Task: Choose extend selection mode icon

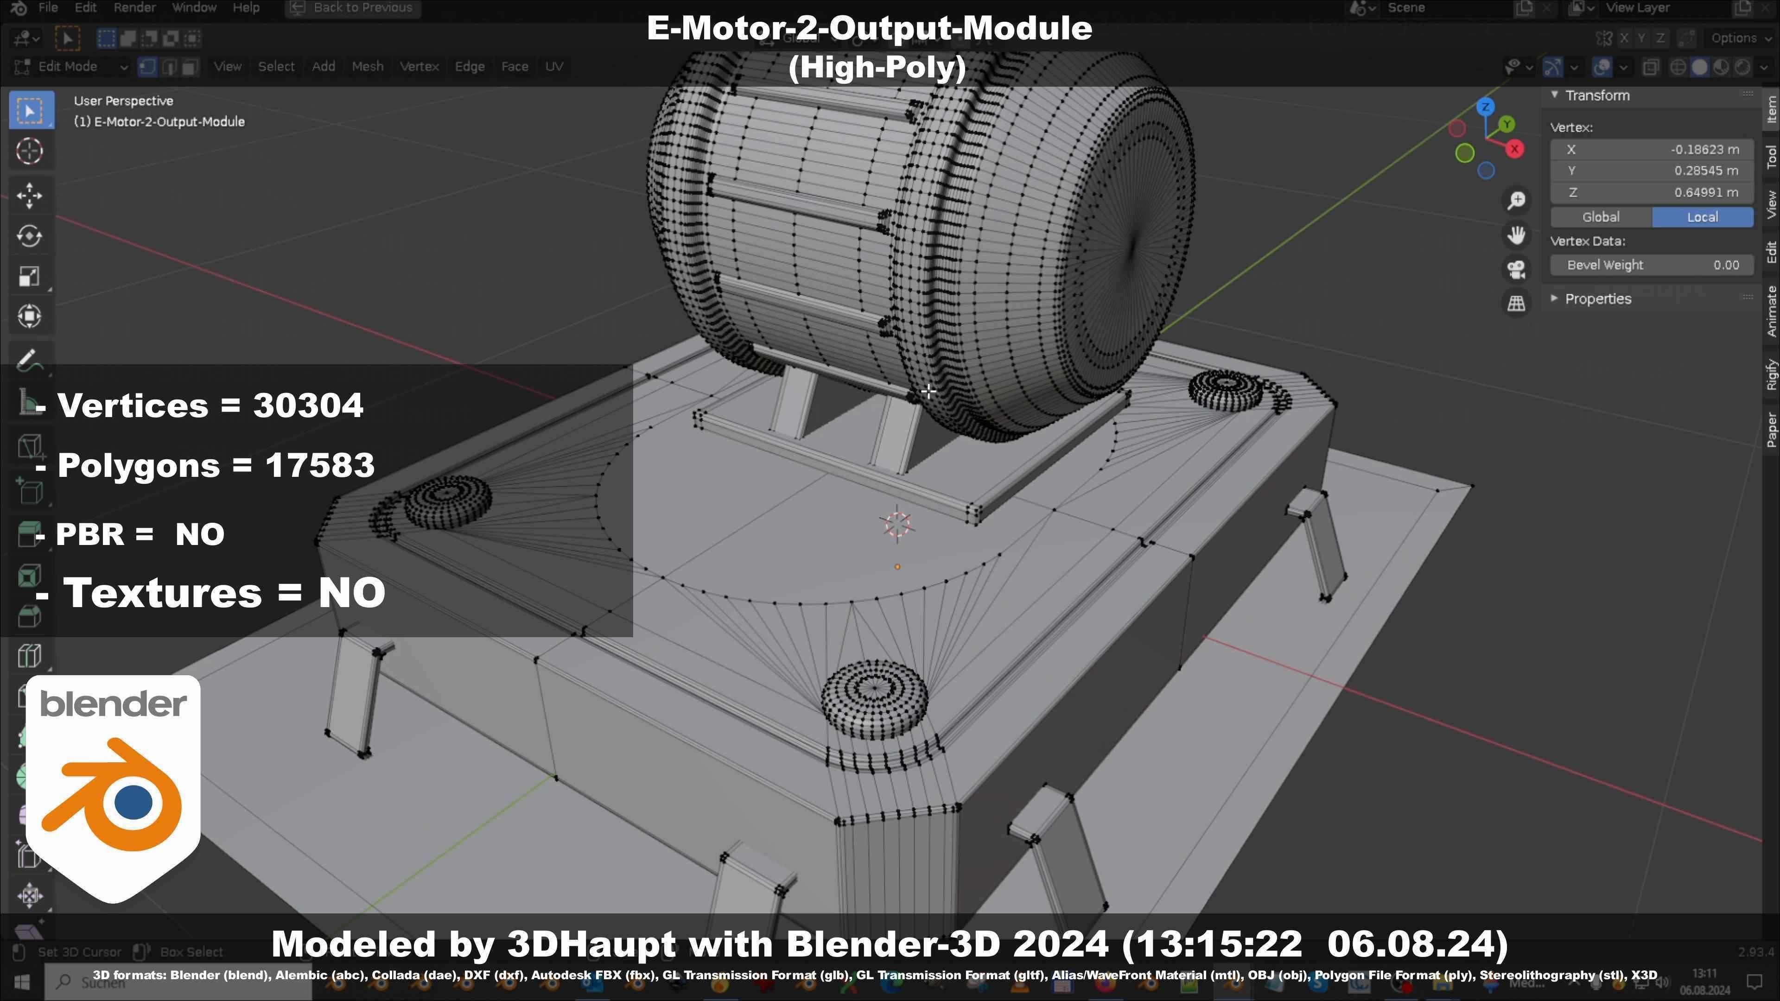Action: [128, 38]
